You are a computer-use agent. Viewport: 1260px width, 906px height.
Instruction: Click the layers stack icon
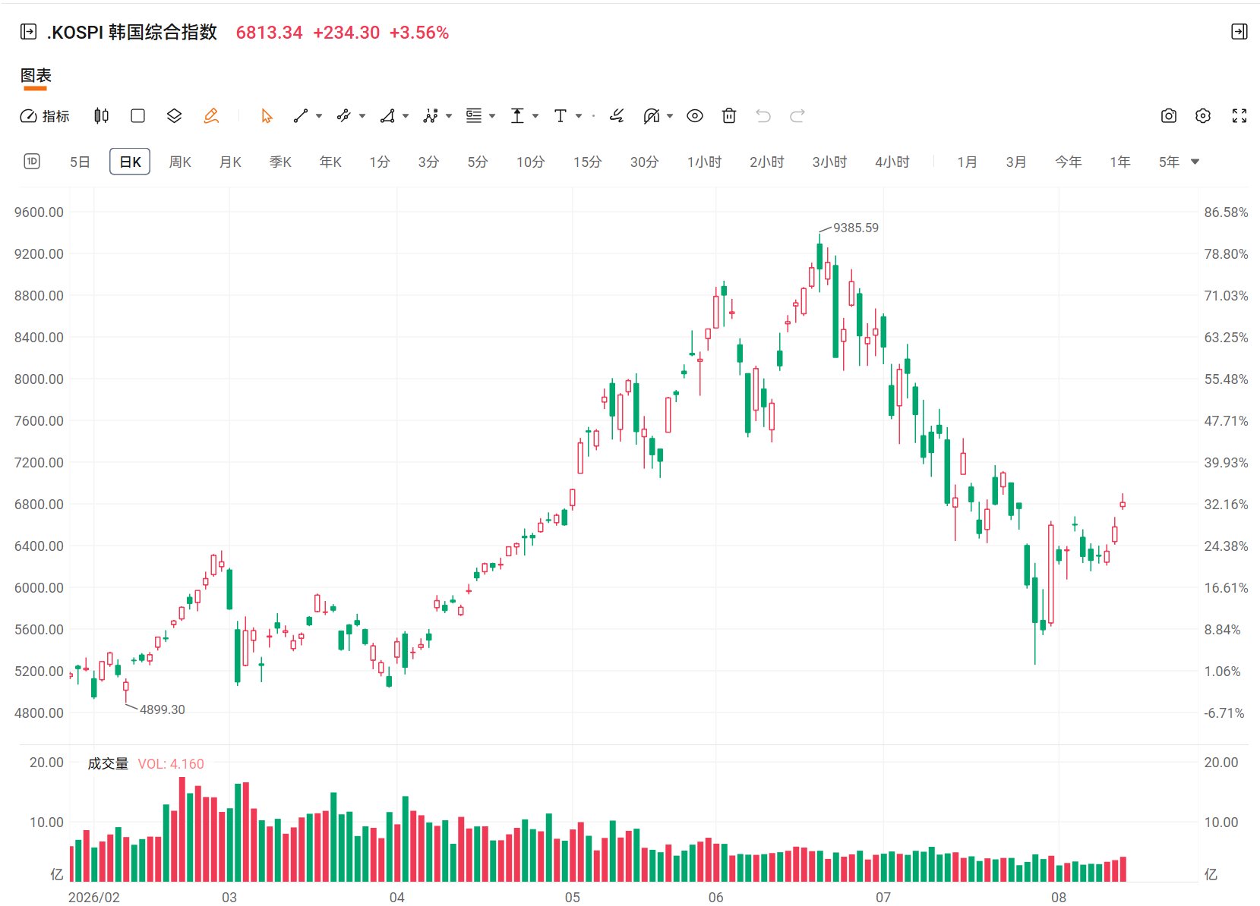point(174,116)
